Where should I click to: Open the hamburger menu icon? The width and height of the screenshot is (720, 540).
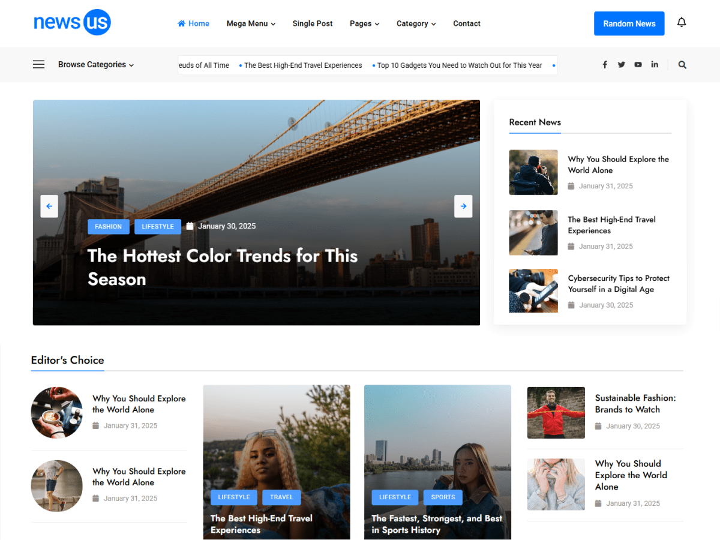(x=39, y=65)
